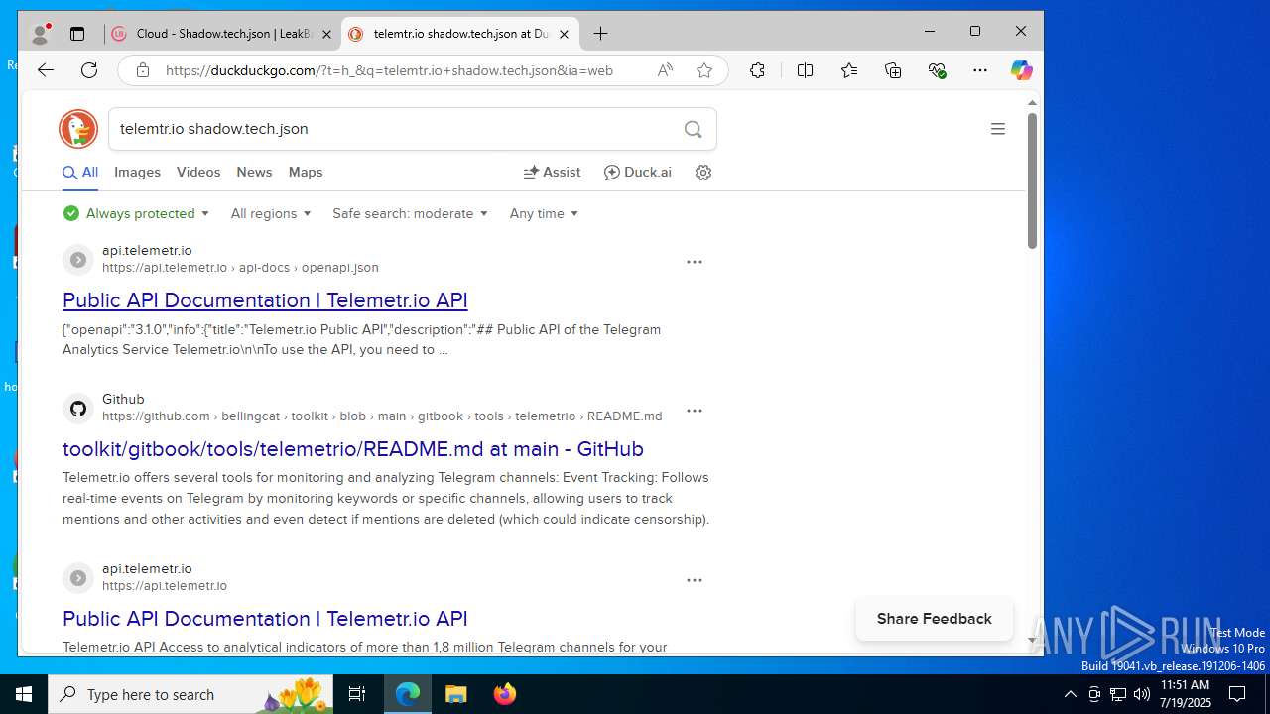
Task: Open the network icon in system tray
Action: (1118, 694)
